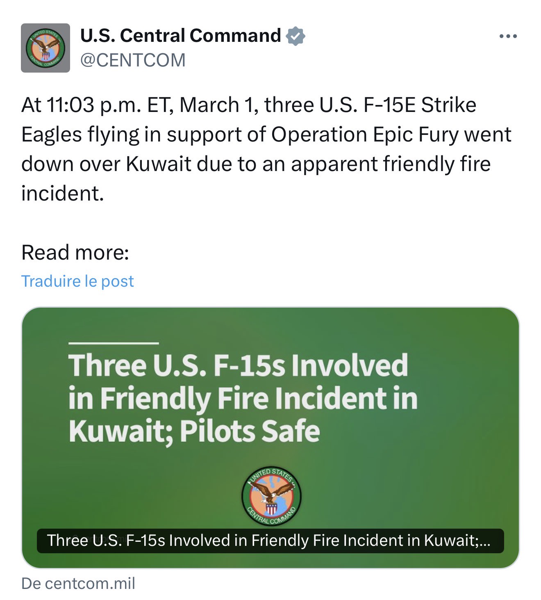Click the U.S. Central Command display name
Image resolution: width=541 pixels, height=600 pixels.
(180, 36)
